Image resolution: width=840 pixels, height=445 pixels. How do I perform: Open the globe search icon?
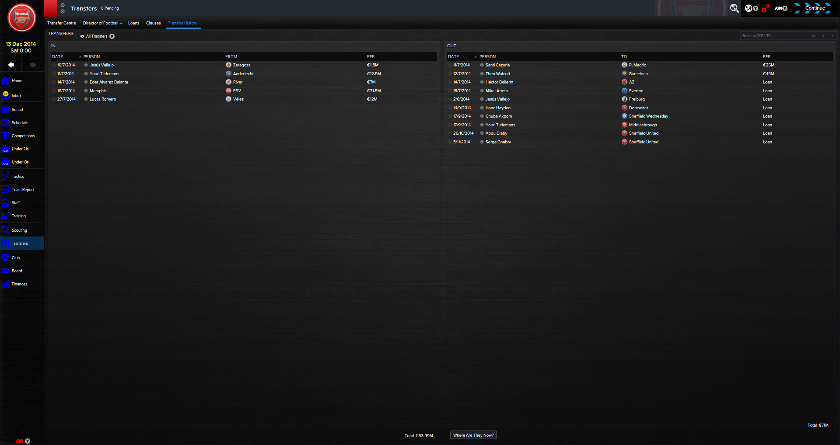pyautogui.click(x=734, y=8)
